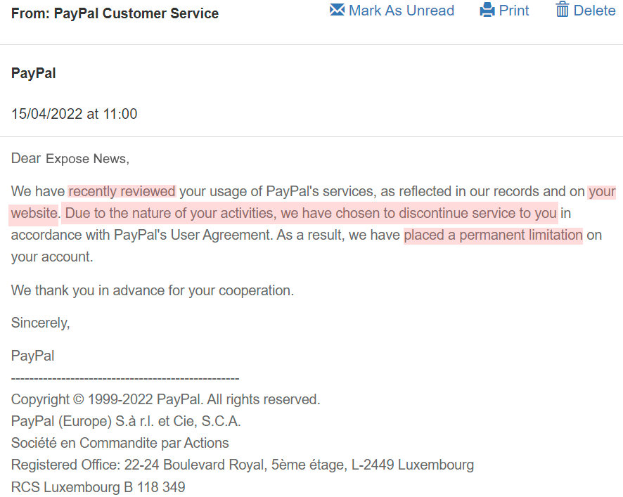
Task: Click the highlighted phrase recently reviewed
Action: click(x=122, y=191)
